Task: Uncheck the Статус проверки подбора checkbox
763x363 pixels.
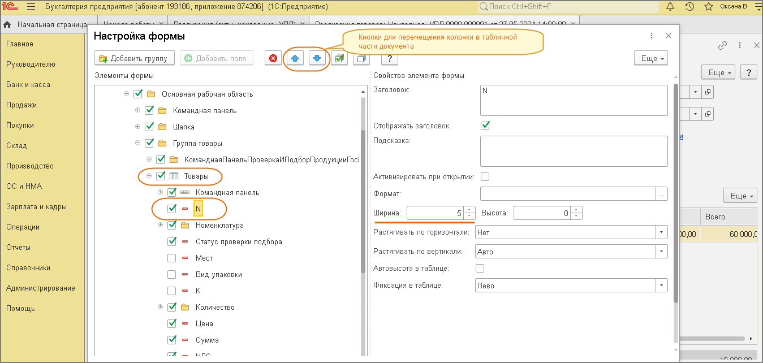Action: point(173,241)
